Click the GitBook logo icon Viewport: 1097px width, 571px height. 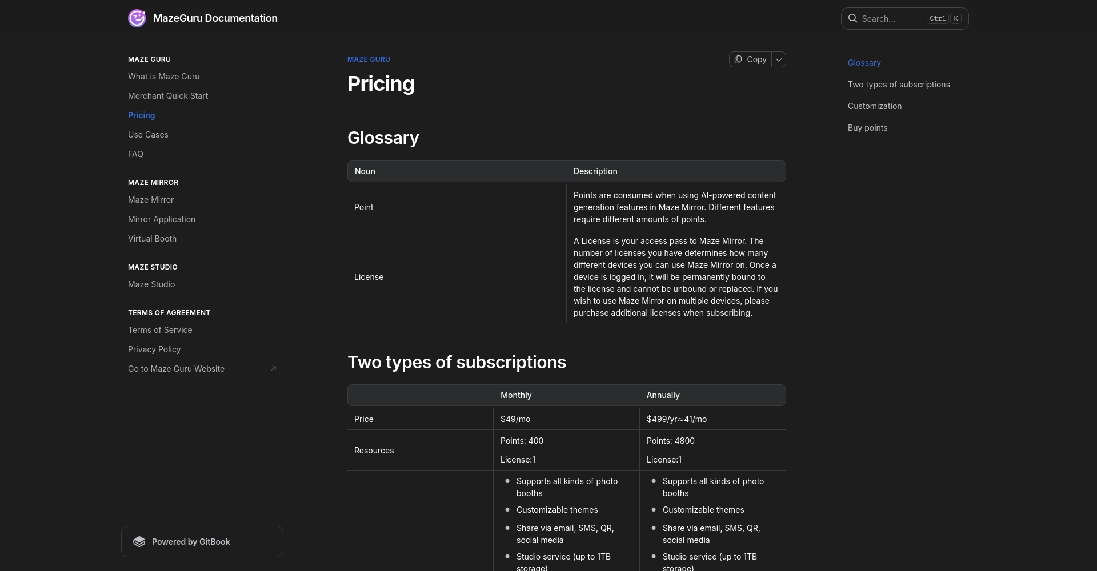pos(139,542)
